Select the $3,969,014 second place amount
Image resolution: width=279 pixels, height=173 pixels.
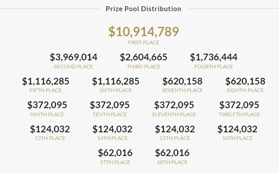74,57
